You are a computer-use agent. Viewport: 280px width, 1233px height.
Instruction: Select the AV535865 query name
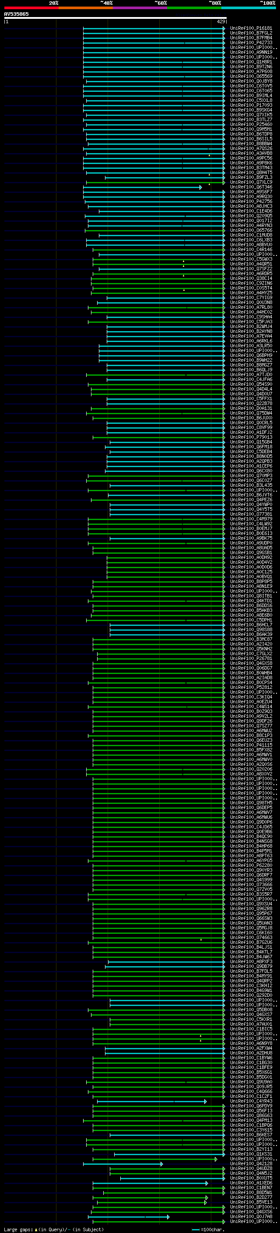tap(16, 14)
